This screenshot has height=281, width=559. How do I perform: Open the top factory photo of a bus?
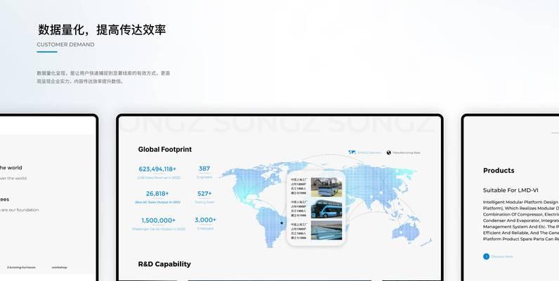327,187
